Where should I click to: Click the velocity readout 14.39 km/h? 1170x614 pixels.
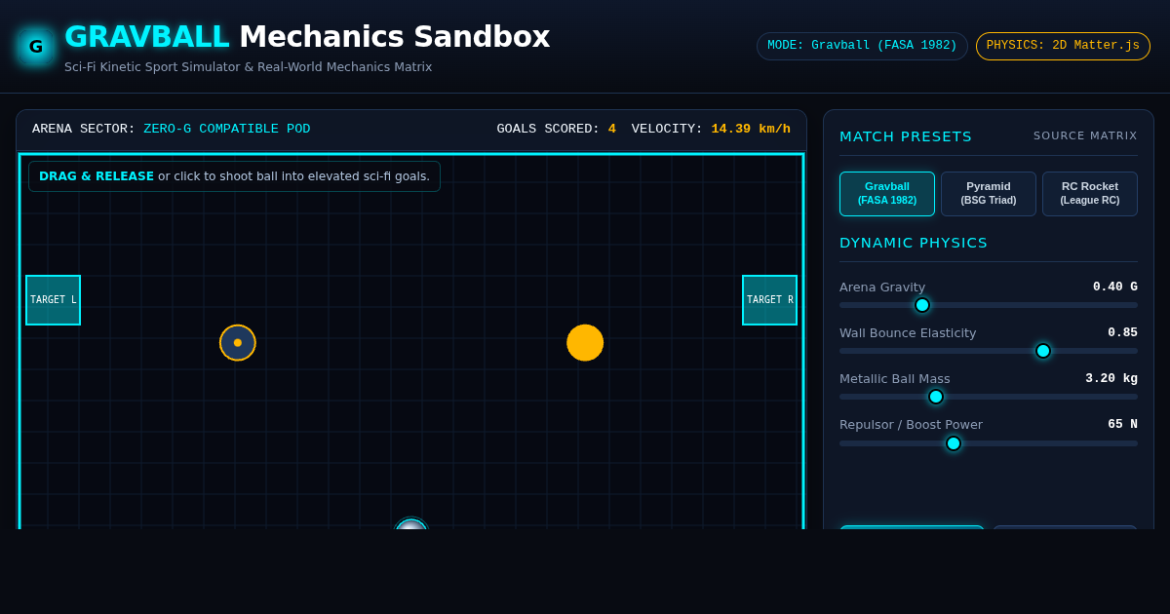click(751, 129)
